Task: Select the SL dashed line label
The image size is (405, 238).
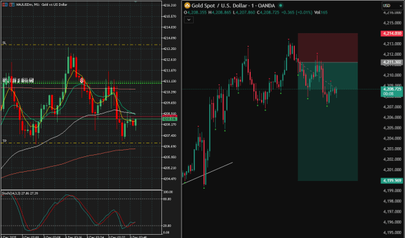Action: (x=4, y=43)
